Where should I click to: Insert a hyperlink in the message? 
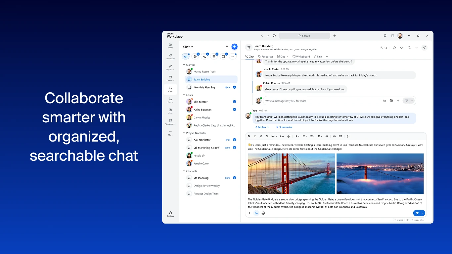pyautogui.click(x=289, y=136)
